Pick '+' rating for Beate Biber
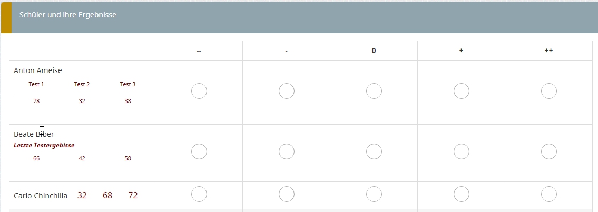The image size is (598, 212). (x=462, y=152)
